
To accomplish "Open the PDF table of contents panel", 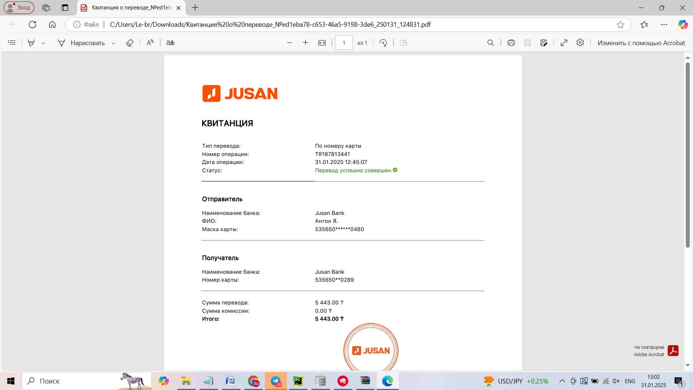I will pos(12,43).
